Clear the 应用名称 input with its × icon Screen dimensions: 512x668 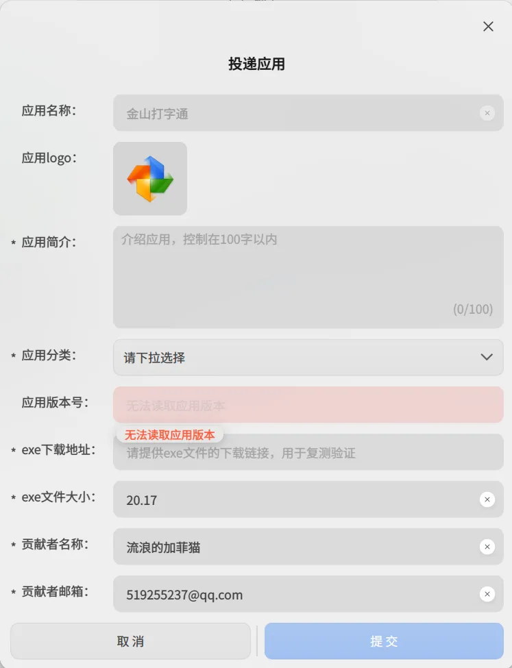coord(487,113)
